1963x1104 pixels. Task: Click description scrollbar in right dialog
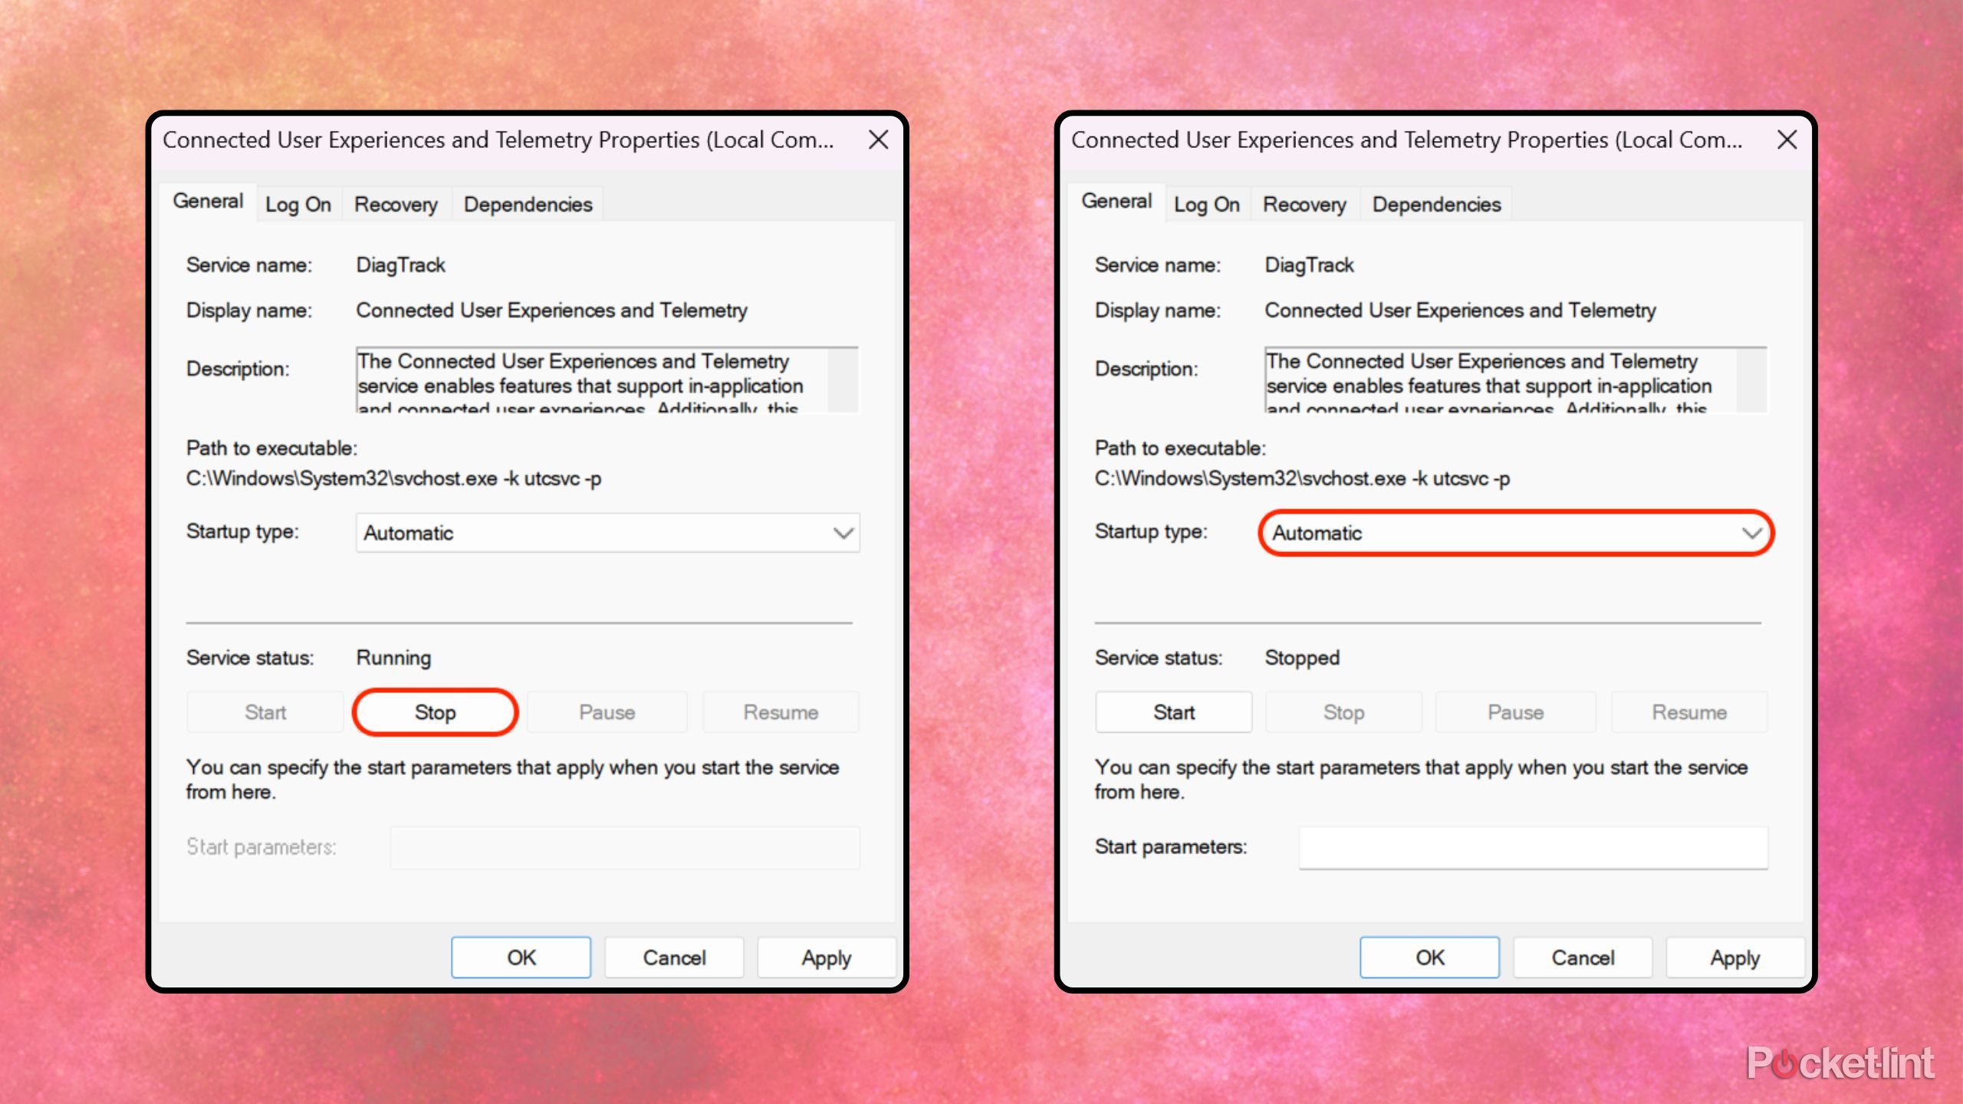pyautogui.click(x=1751, y=380)
